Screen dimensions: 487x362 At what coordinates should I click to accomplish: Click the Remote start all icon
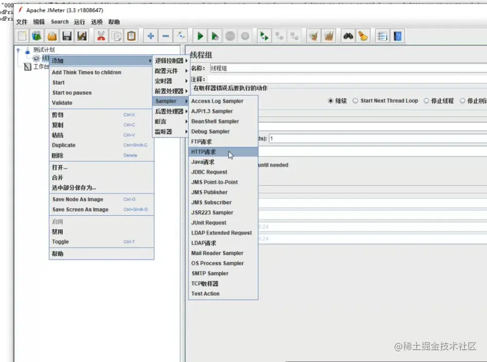[264, 36]
